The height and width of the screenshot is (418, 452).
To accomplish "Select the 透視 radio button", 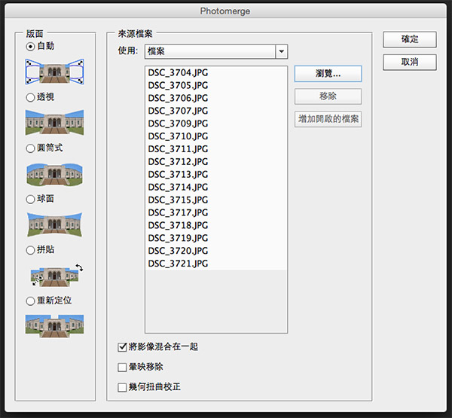I will (x=30, y=97).
